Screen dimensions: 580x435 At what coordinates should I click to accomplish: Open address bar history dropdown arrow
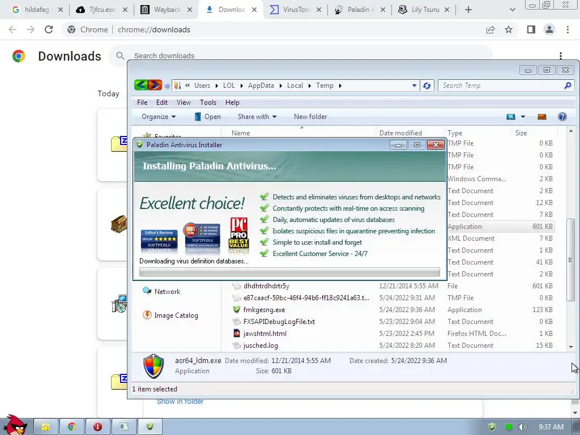(414, 86)
